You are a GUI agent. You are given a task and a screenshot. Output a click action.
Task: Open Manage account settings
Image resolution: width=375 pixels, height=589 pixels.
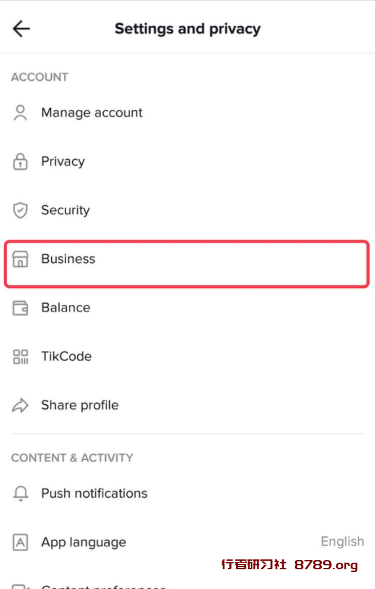coord(187,112)
